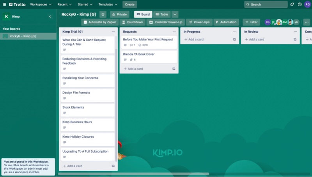Show the +6 additional members
312x177 pixels.
tap(296, 22)
